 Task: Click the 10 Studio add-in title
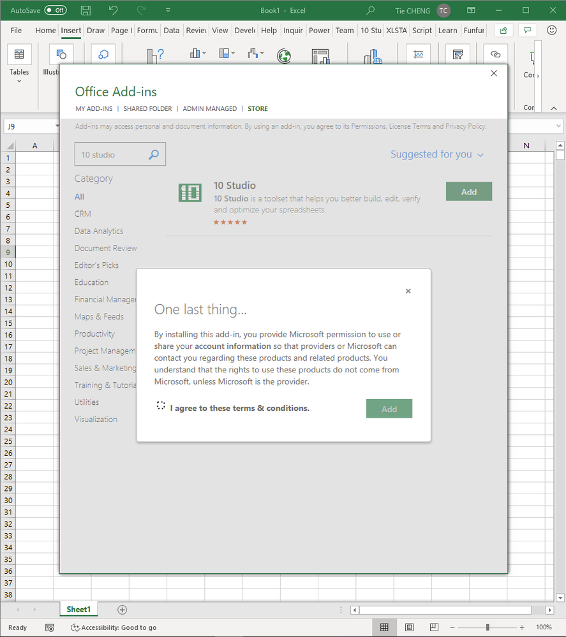(x=235, y=186)
